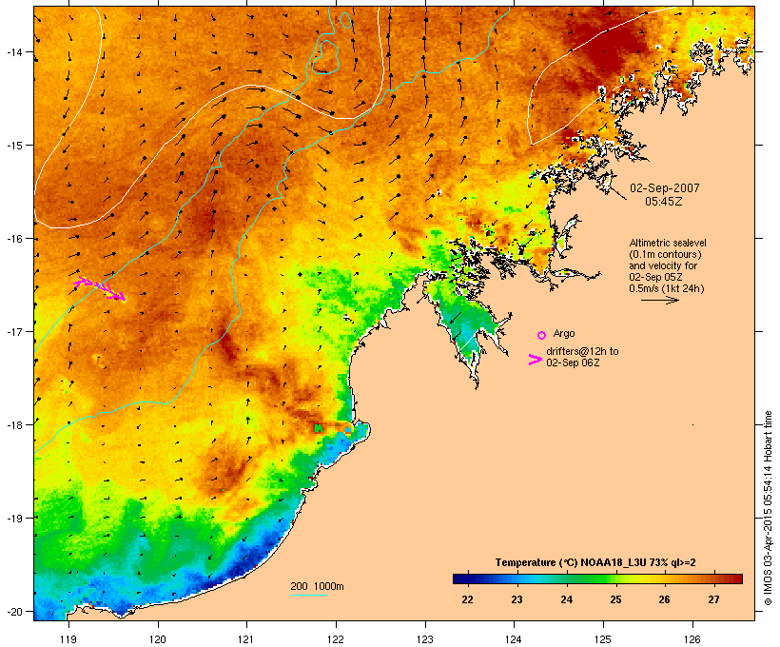Click the latitude axis label -20
780x647 pixels.
point(14,612)
